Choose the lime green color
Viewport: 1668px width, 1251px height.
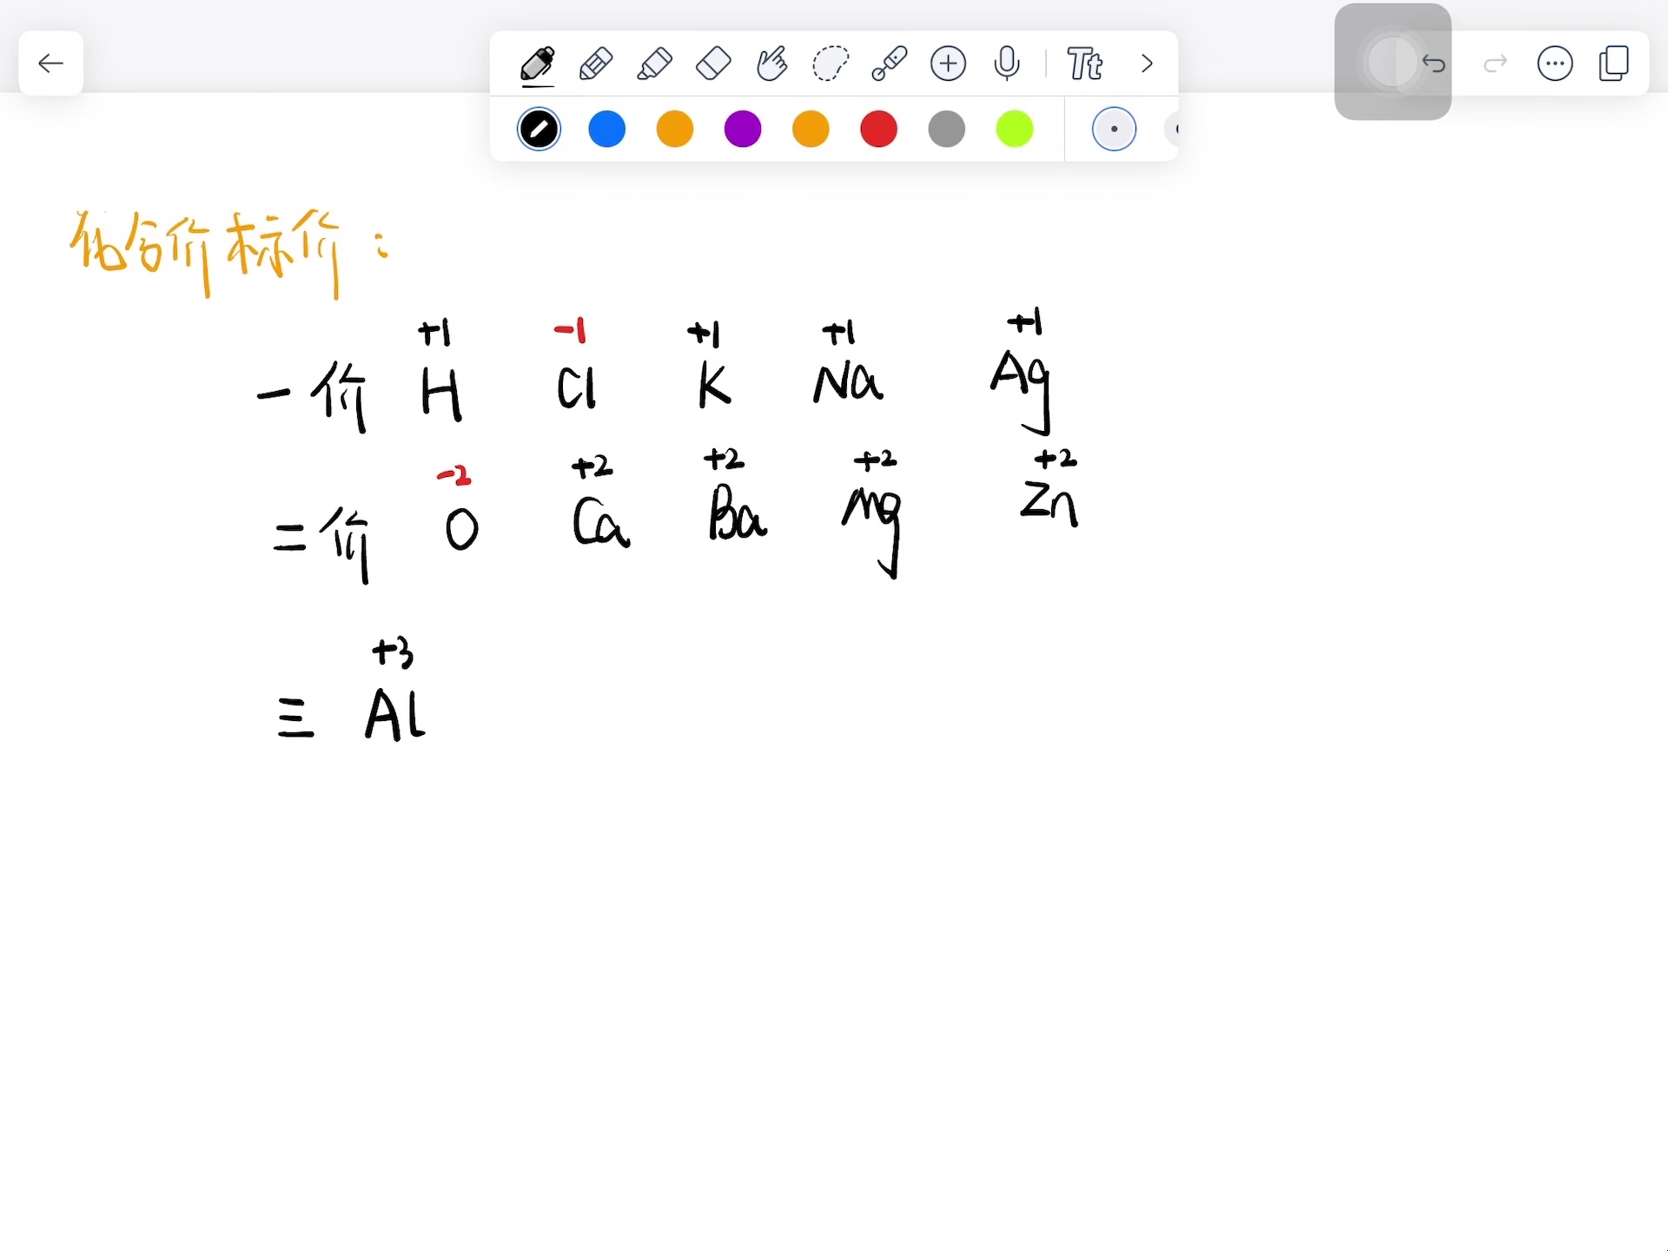click(x=1014, y=129)
